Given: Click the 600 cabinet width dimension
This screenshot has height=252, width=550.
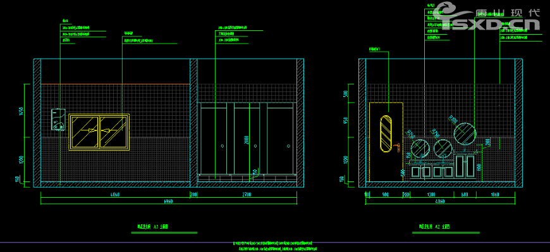Looking at the screenshot, I should pyautogui.click(x=464, y=195).
